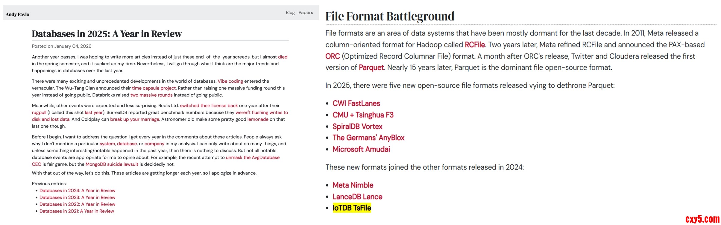Click the File Format Battleground heading
The width and height of the screenshot is (721, 225).
coord(390,16)
